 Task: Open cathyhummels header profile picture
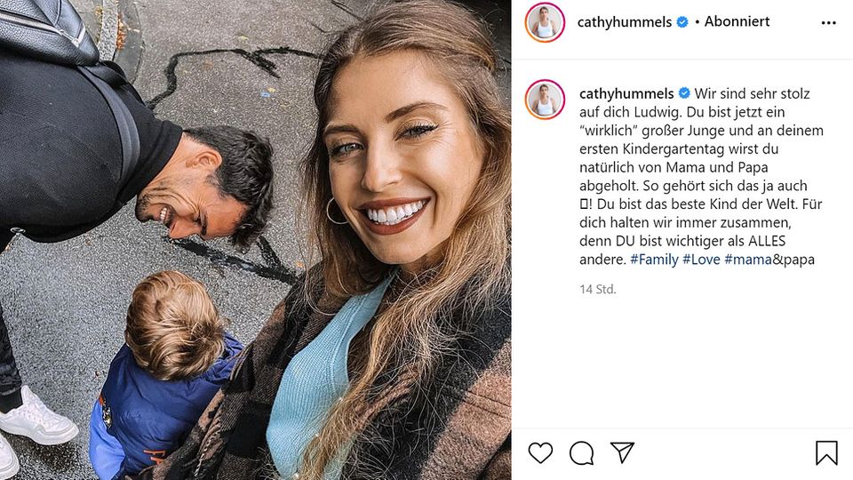(x=545, y=22)
